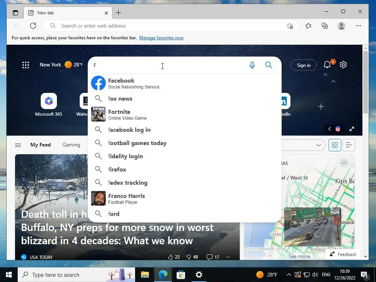
Task: Collapse quick links with up chevron
Action: pyautogui.click(x=333, y=82)
